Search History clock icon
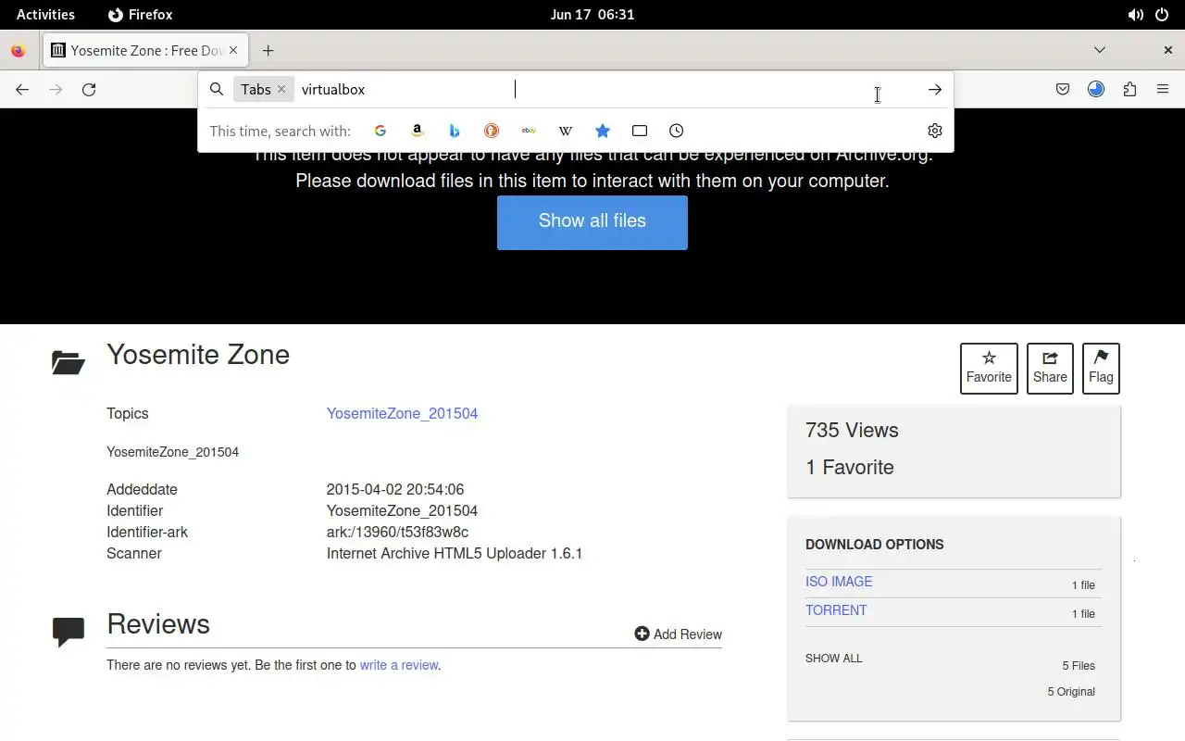The height and width of the screenshot is (741, 1185). [x=677, y=131]
